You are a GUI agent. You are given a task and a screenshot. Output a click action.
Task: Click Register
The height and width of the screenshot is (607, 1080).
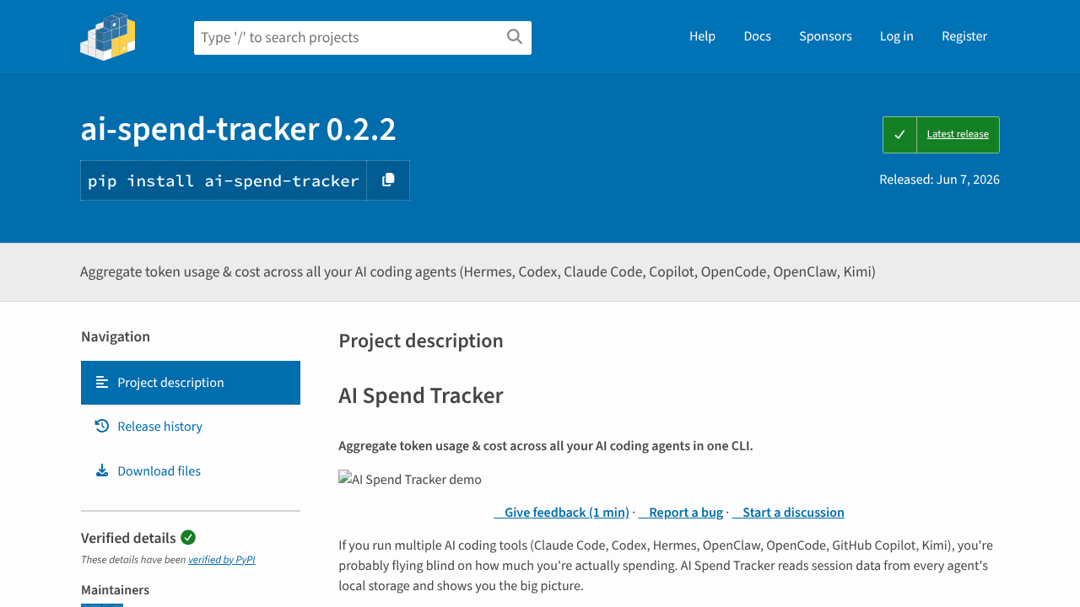coord(964,36)
